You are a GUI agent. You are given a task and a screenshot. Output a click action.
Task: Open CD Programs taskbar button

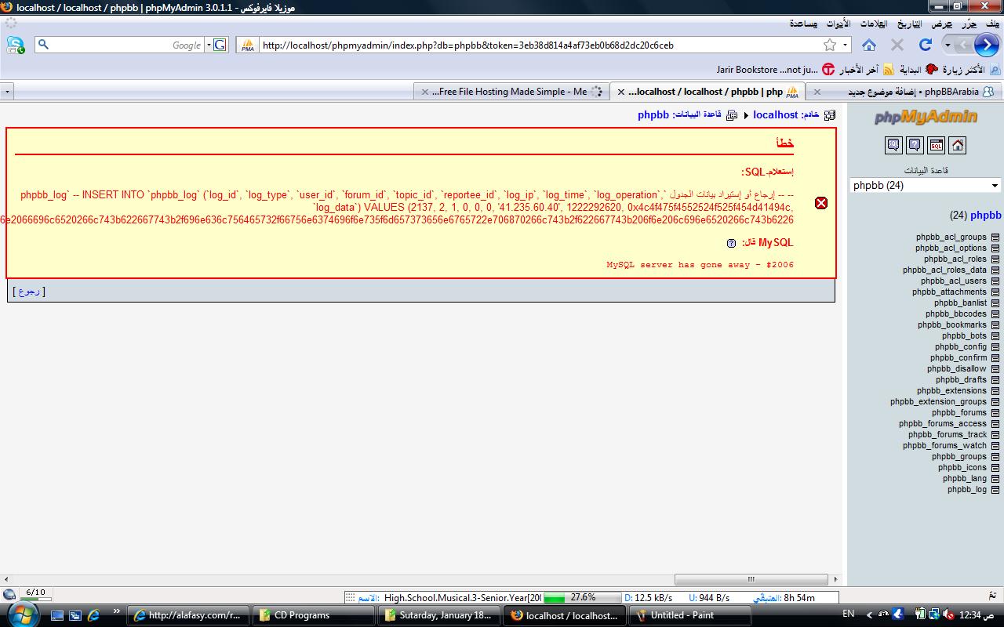pyautogui.click(x=314, y=615)
